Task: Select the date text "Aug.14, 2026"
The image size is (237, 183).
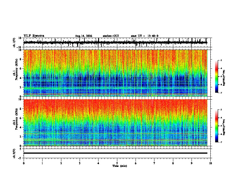Action: click(x=83, y=36)
